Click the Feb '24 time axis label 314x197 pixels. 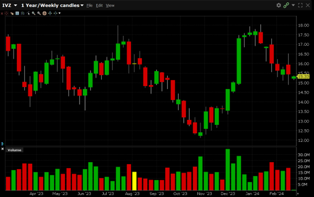(276, 193)
